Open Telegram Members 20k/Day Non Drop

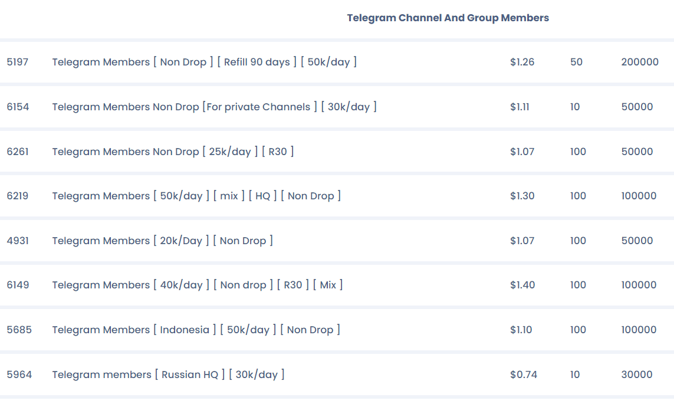[162, 241]
